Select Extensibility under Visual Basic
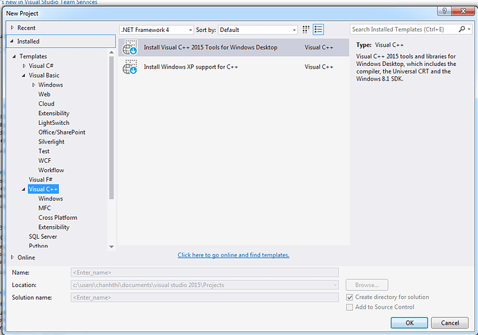The height and width of the screenshot is (335, 478). click(x=54, y=113)
